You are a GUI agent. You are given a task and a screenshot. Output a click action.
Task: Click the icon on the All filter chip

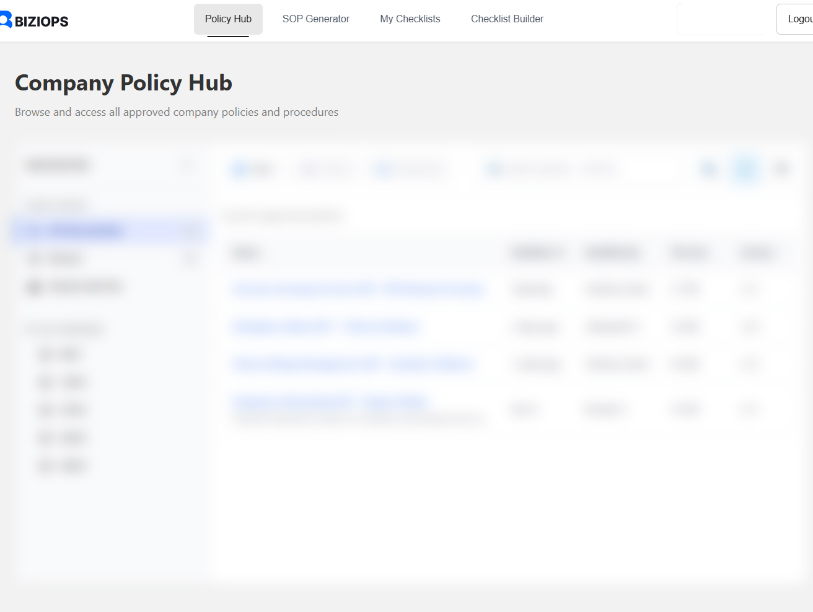tap(239, 168)
